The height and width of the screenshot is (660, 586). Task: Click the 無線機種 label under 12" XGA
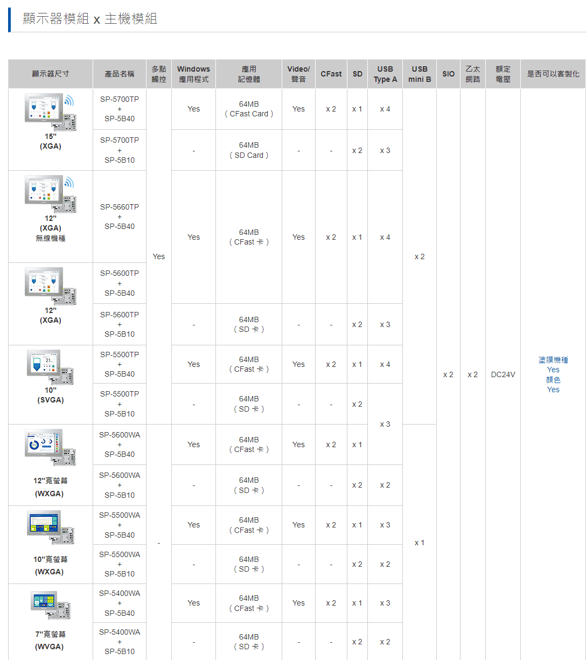tap(51, 238)
